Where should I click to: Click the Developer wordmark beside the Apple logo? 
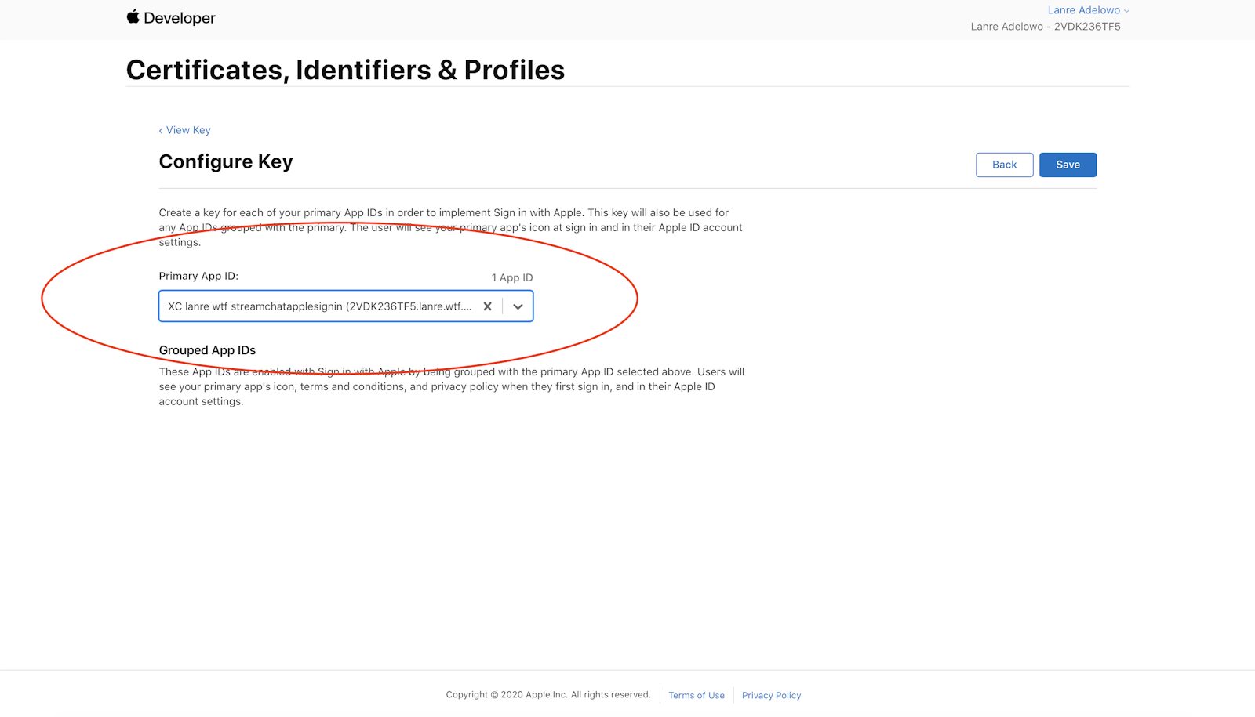180,18
